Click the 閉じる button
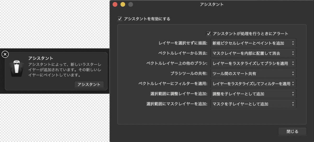The image size is (314, 142). (x=292, y=131)
